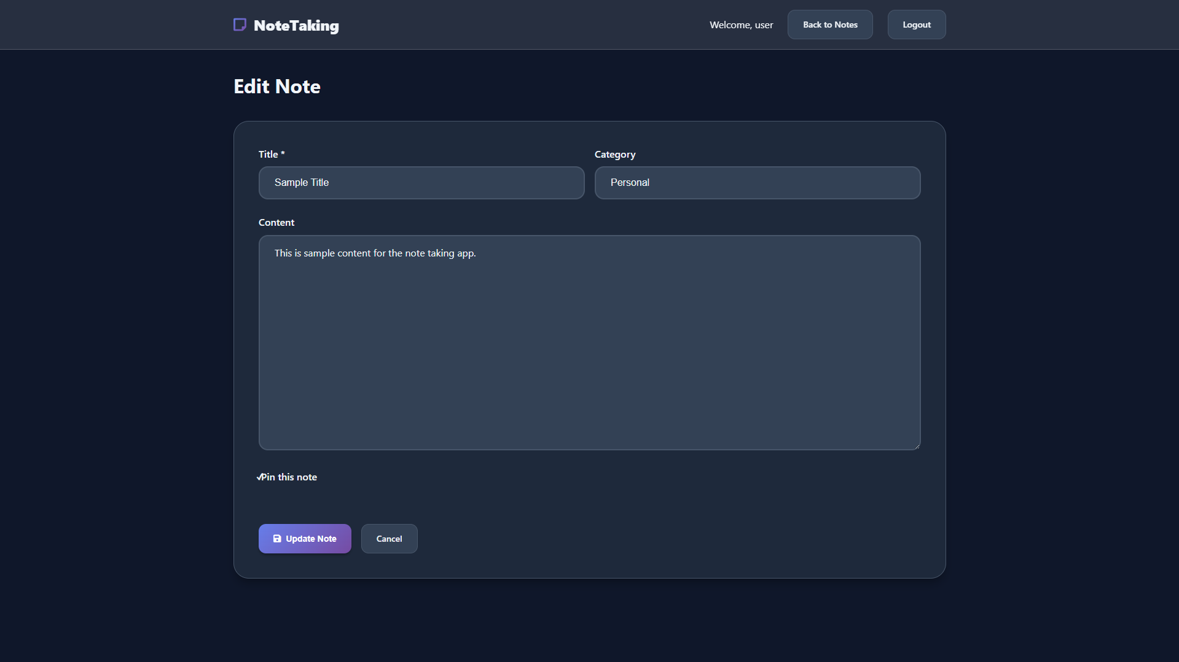Screen dimensions: 1179x662
Task: Click the "Pin this note" label text
Action: (x=289, y=477)
